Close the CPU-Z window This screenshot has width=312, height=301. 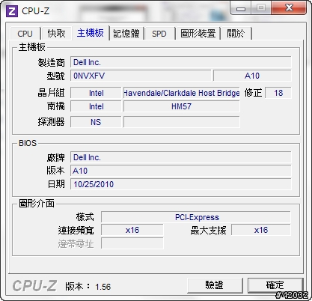(289, 8)
